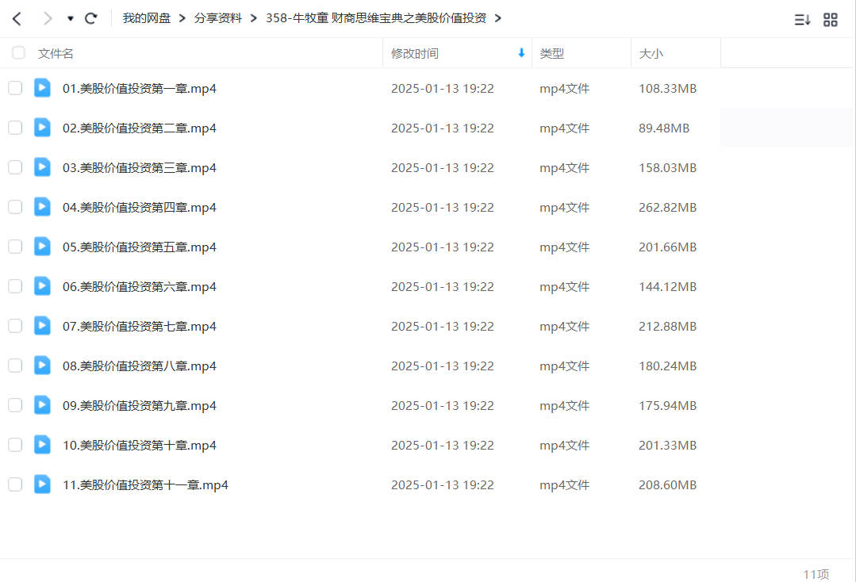Select file name 06.美股价值投资第六章.mp4
The width and height of the screenshot is (856, 582).
click(139, 287)
